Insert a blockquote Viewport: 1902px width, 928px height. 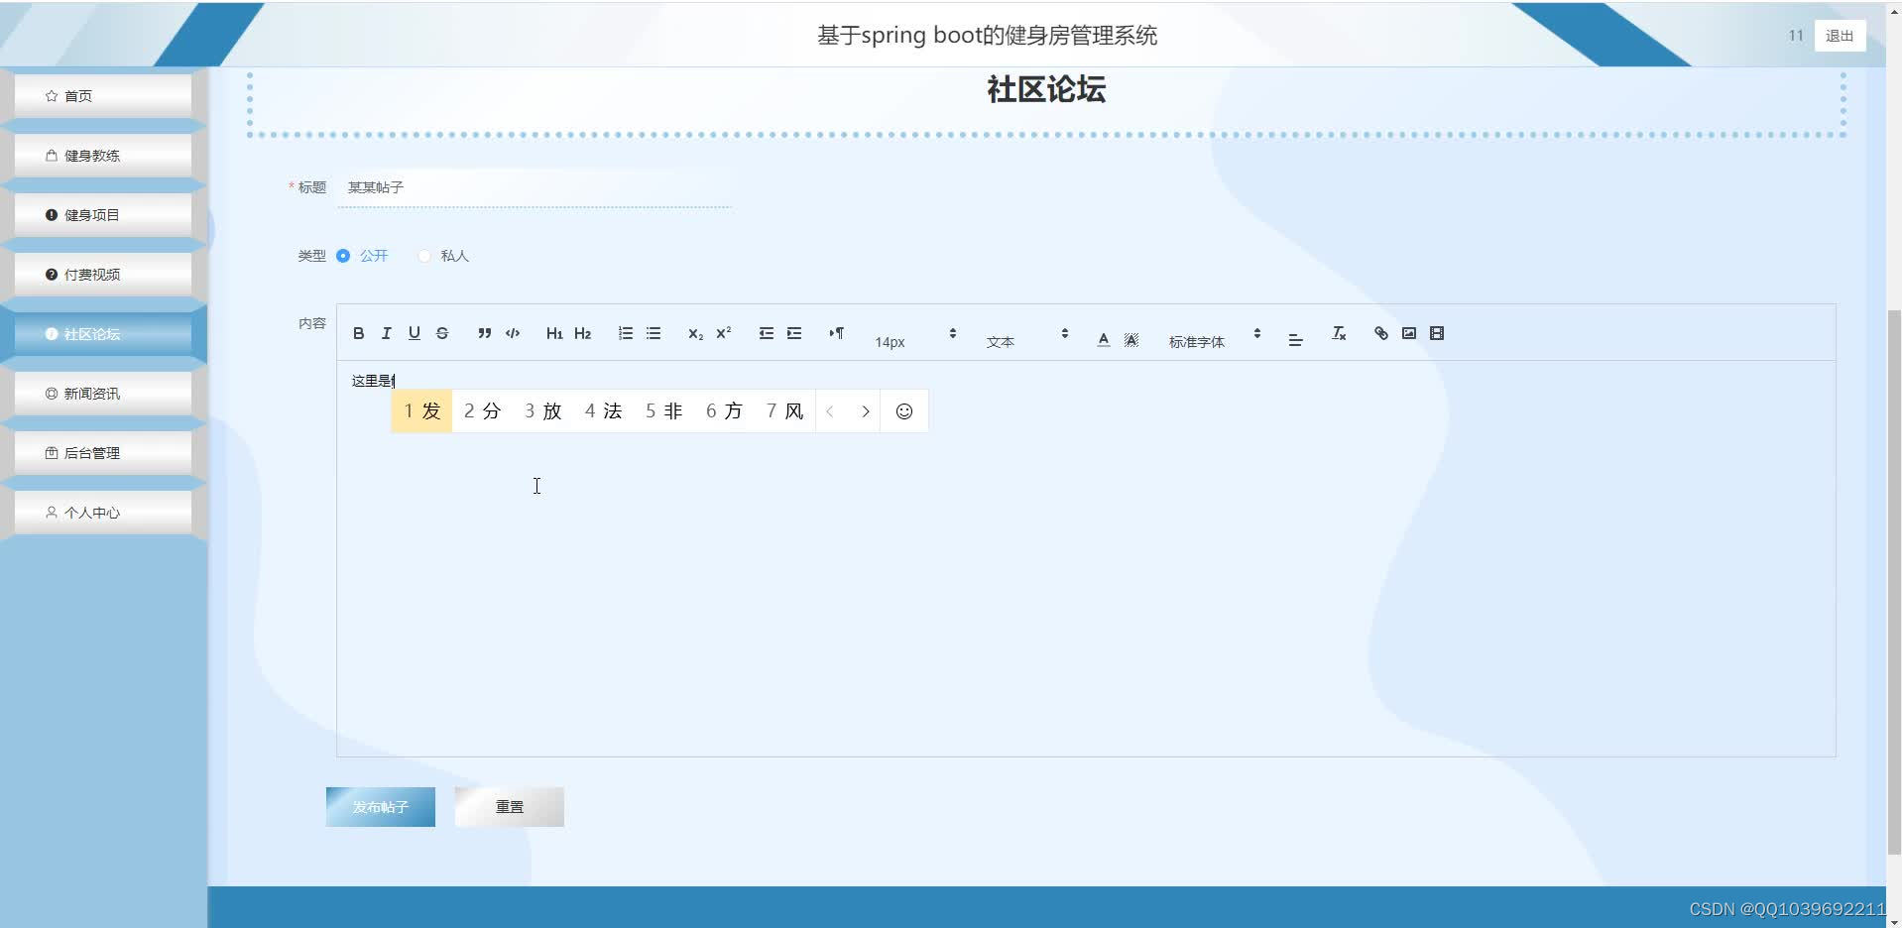(x=484, y=333)
